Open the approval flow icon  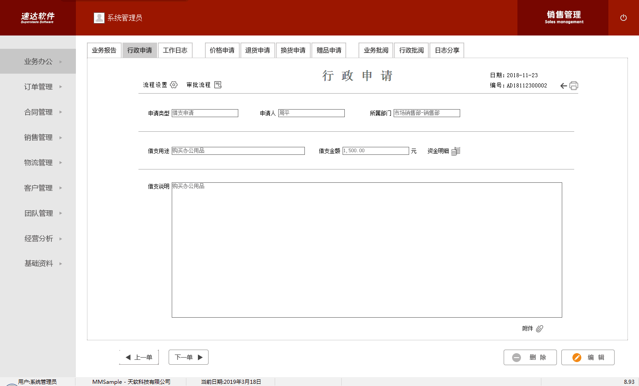218,85
